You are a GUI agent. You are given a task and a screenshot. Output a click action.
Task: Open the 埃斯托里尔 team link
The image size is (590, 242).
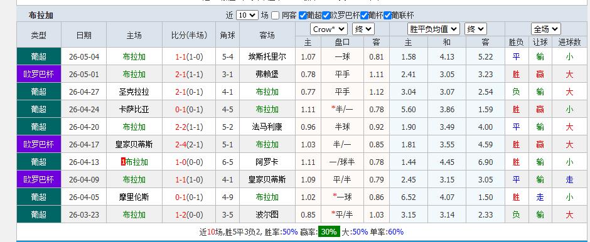coord(267,57)
